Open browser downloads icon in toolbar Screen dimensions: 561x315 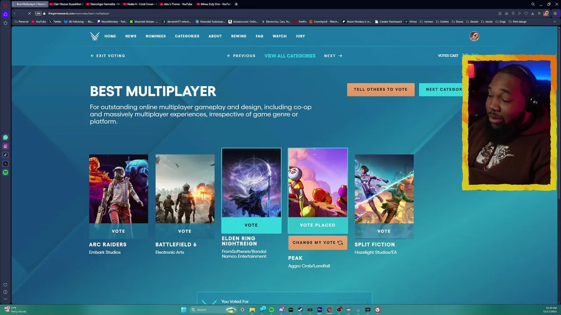[533, 14]
